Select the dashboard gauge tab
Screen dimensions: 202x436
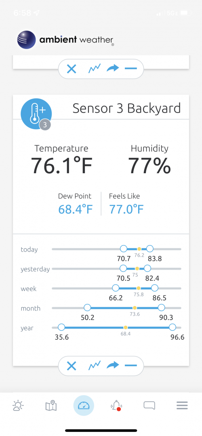point(84,406)
